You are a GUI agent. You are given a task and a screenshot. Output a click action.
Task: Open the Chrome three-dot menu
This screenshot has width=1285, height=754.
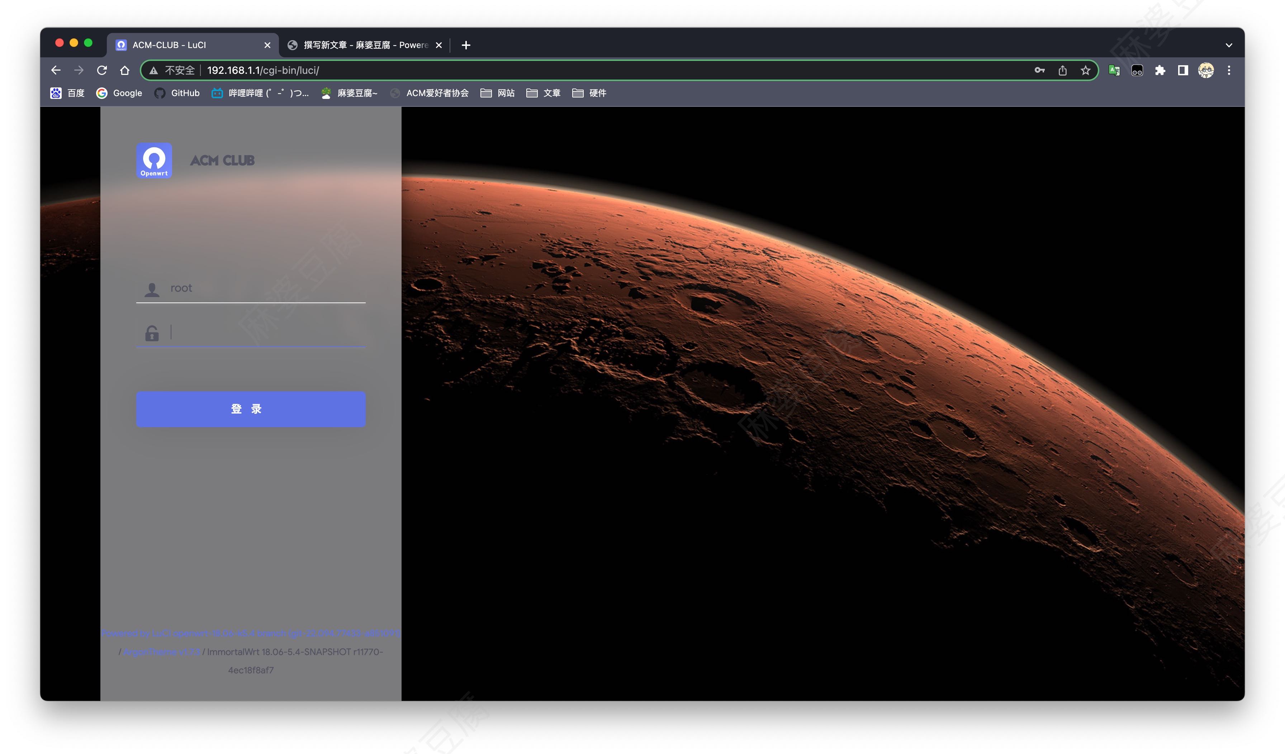pos(1229,70)
